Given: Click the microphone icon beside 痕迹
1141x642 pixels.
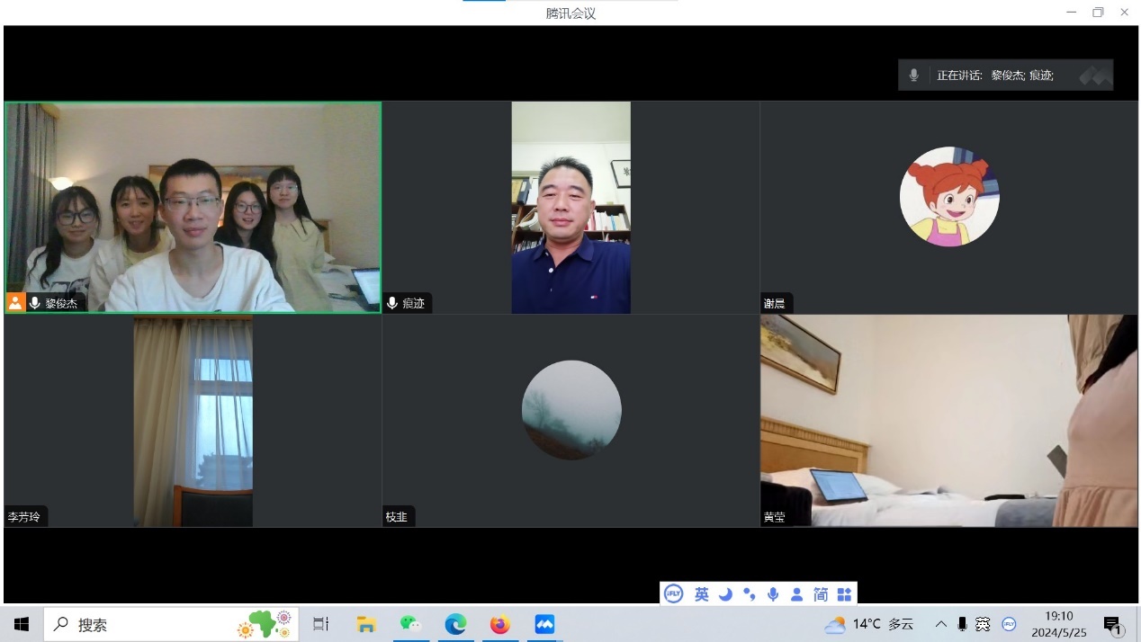Looking at the screenshot, I should pyautogui.click(x=392, y=303).
